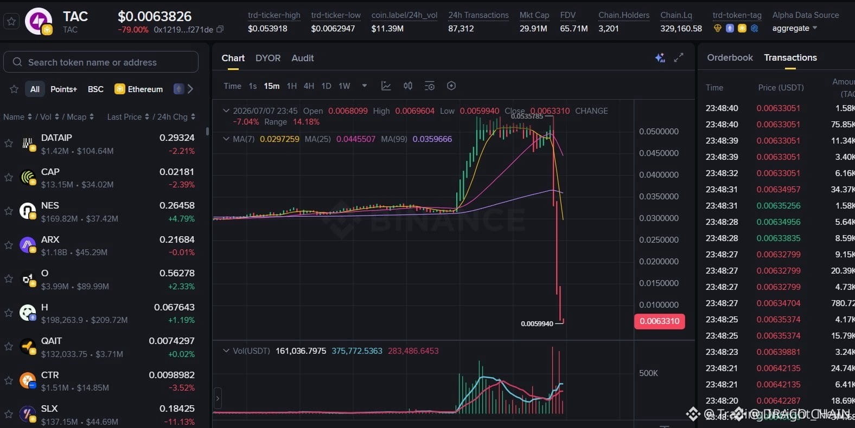This screenshot has height=428, width=855.
Task: Select the 15m time interval
Action: (x=272, y=86)
